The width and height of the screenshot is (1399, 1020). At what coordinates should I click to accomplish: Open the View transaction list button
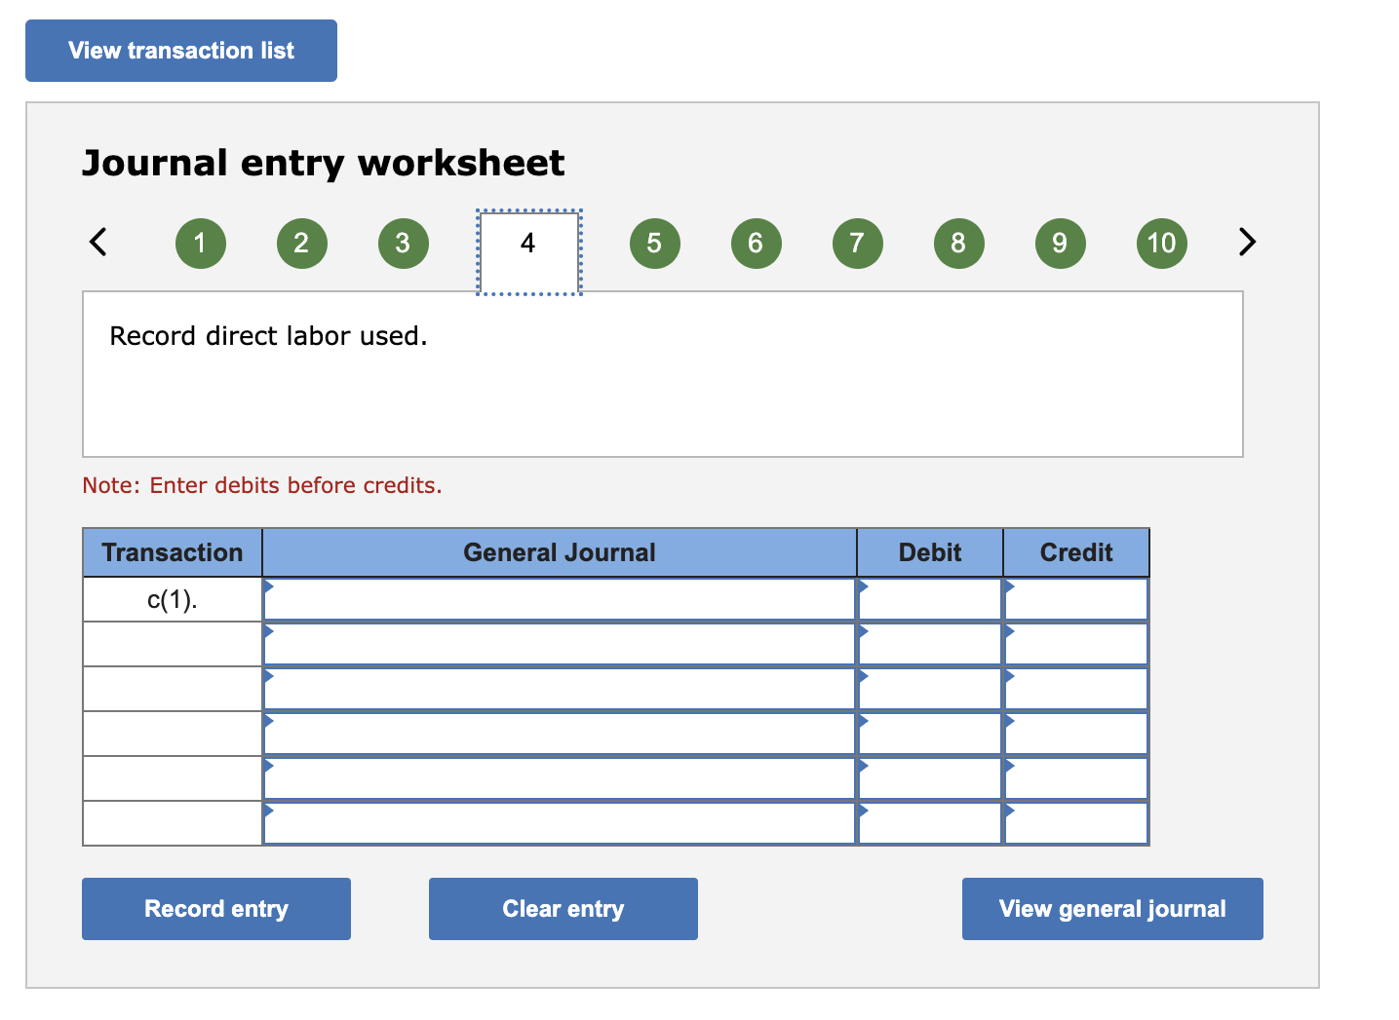[180, 50]
